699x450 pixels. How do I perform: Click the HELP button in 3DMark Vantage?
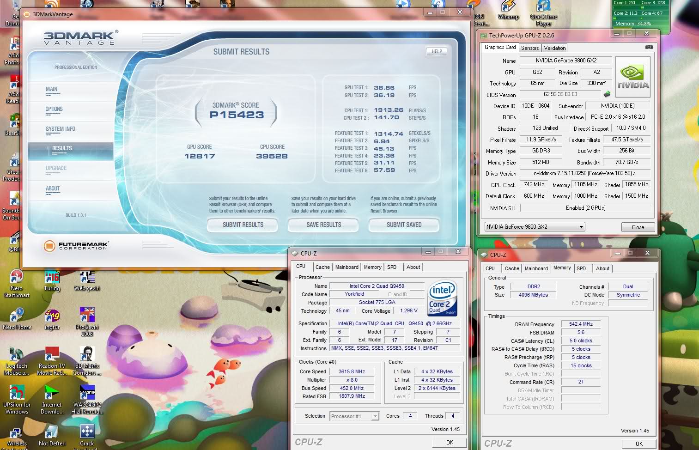tap(437, 52)
